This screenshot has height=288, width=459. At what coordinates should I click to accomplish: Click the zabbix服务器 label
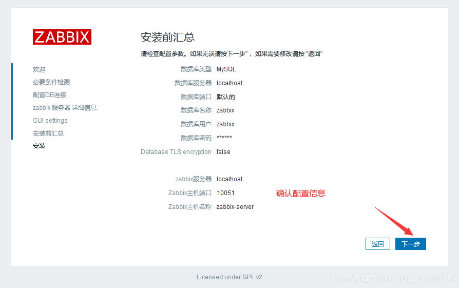click(193, 179)
